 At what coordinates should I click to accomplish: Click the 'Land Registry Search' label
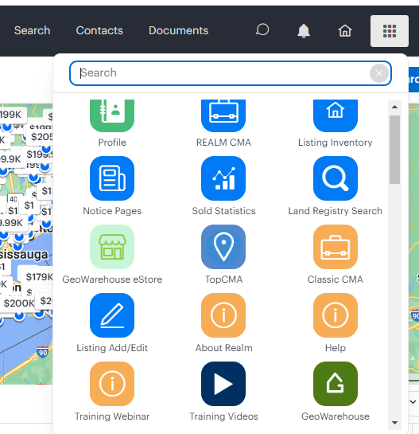coord(336,211)
